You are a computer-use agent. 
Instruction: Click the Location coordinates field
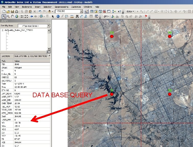31,56
